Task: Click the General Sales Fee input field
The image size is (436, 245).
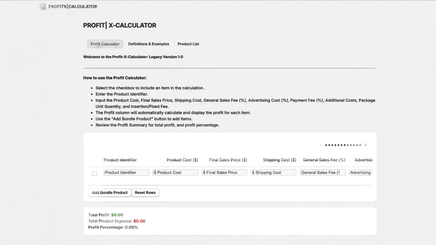Action: pos(323,173)
